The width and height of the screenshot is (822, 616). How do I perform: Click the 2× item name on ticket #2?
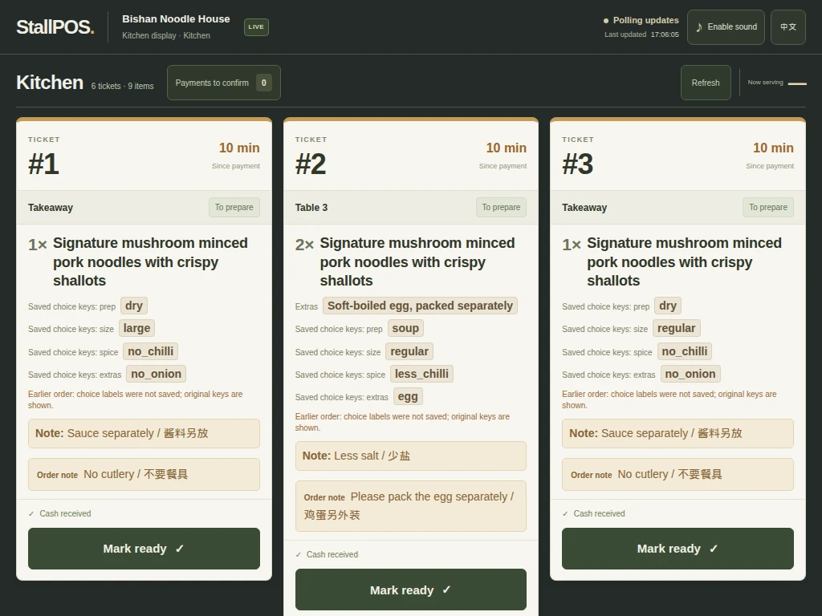tap(417, 262)
